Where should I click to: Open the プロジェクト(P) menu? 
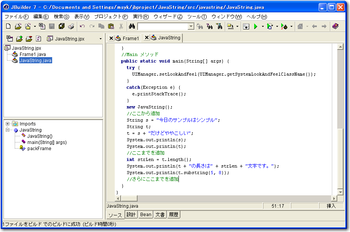point(111,17)
